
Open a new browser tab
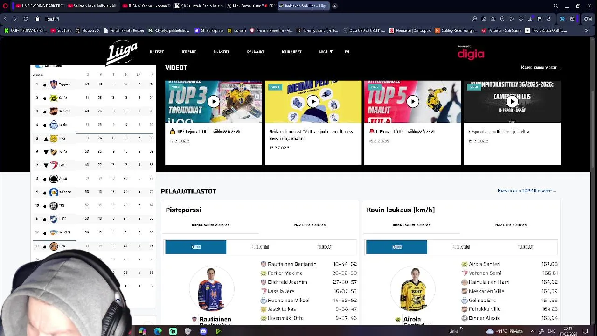click(x=335, y=6)
